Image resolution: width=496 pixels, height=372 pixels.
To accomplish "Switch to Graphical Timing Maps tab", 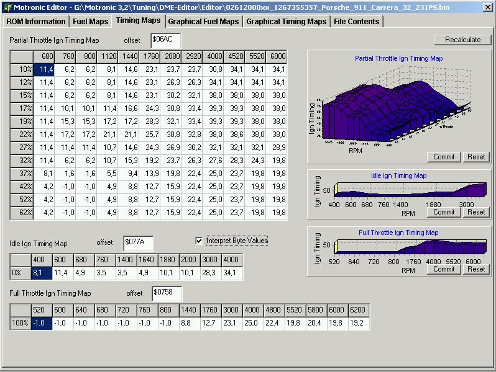I will [x=287, y=22].
